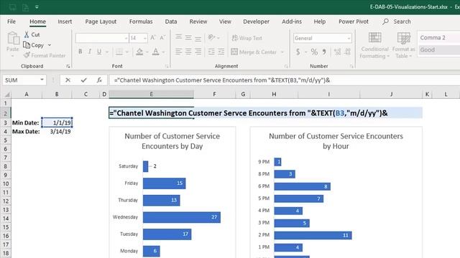Open Font settings dialog launcher

167,67
